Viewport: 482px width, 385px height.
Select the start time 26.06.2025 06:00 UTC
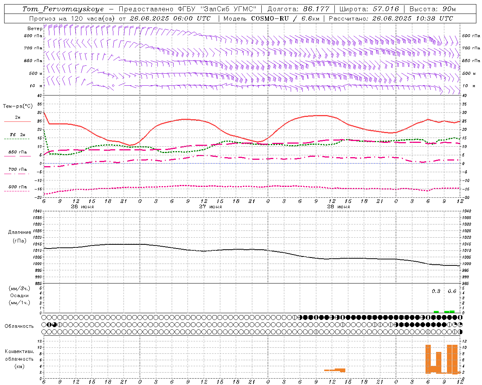170,18
